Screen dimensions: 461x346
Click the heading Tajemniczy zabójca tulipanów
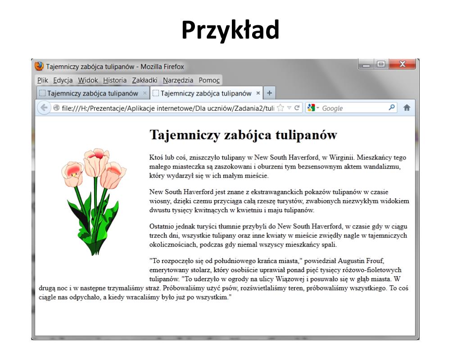[243, 135]
